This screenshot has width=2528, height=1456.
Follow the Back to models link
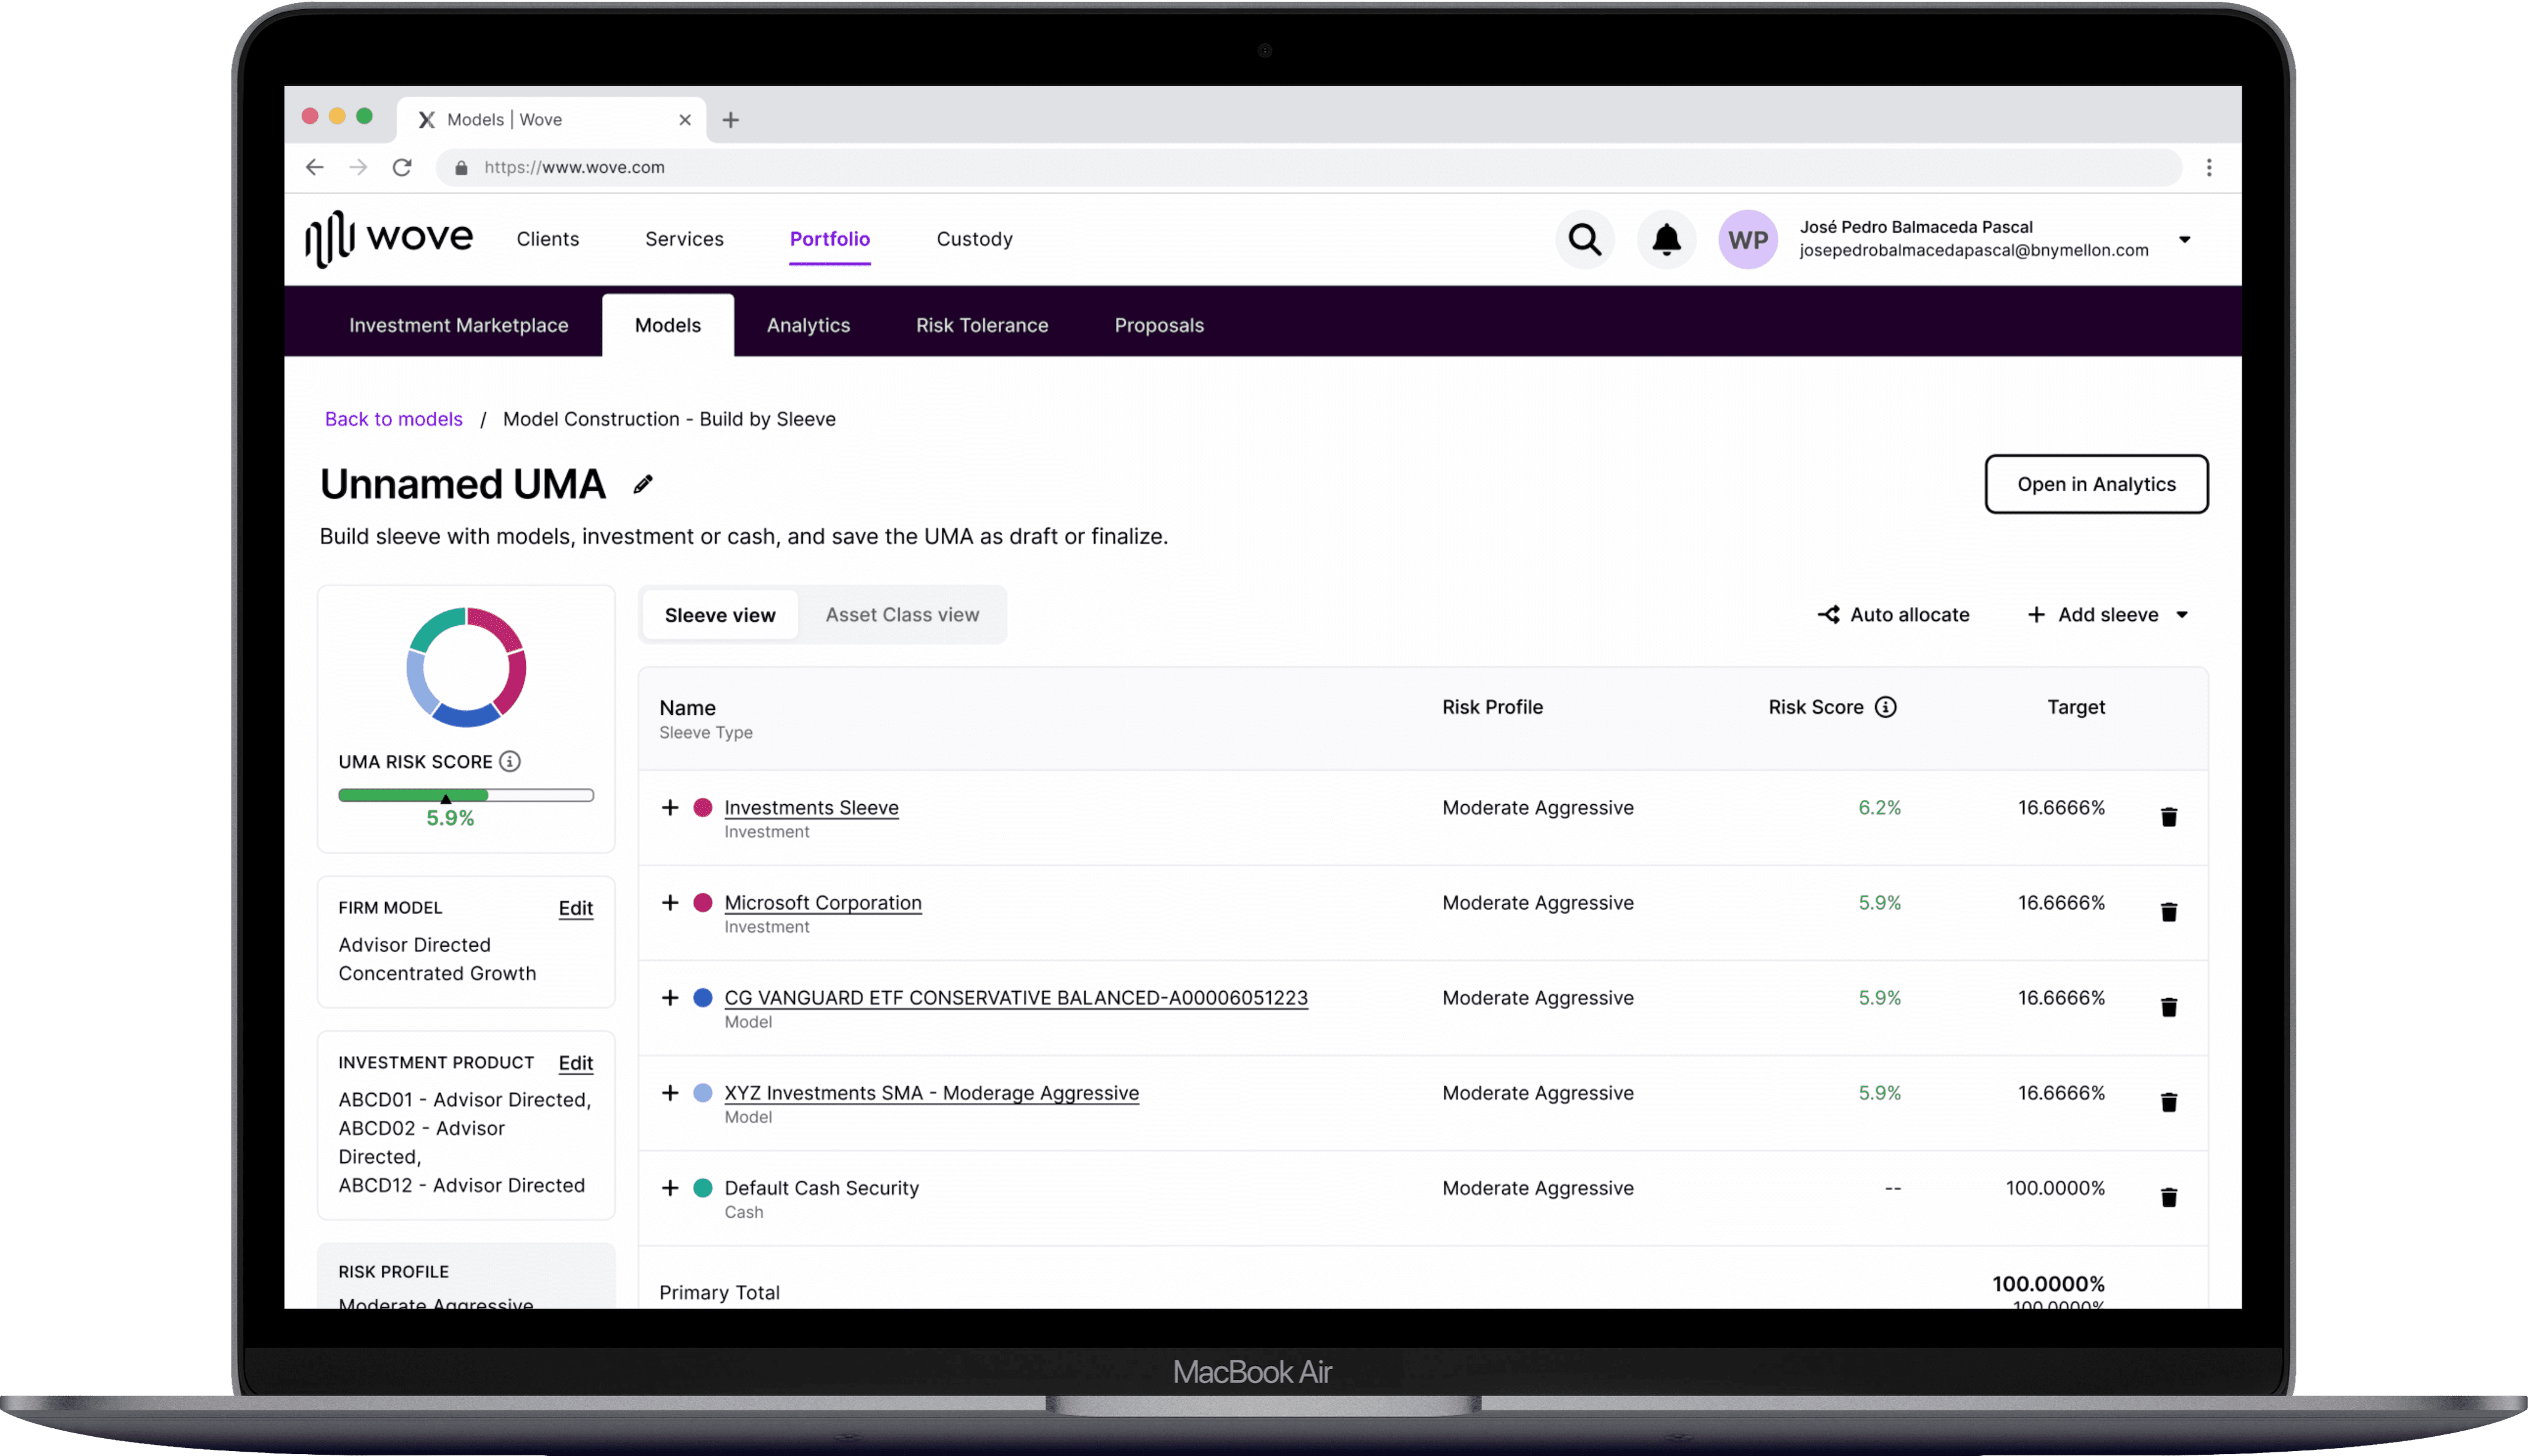393,420
